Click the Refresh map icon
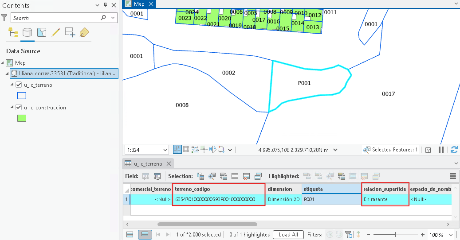 454,150
